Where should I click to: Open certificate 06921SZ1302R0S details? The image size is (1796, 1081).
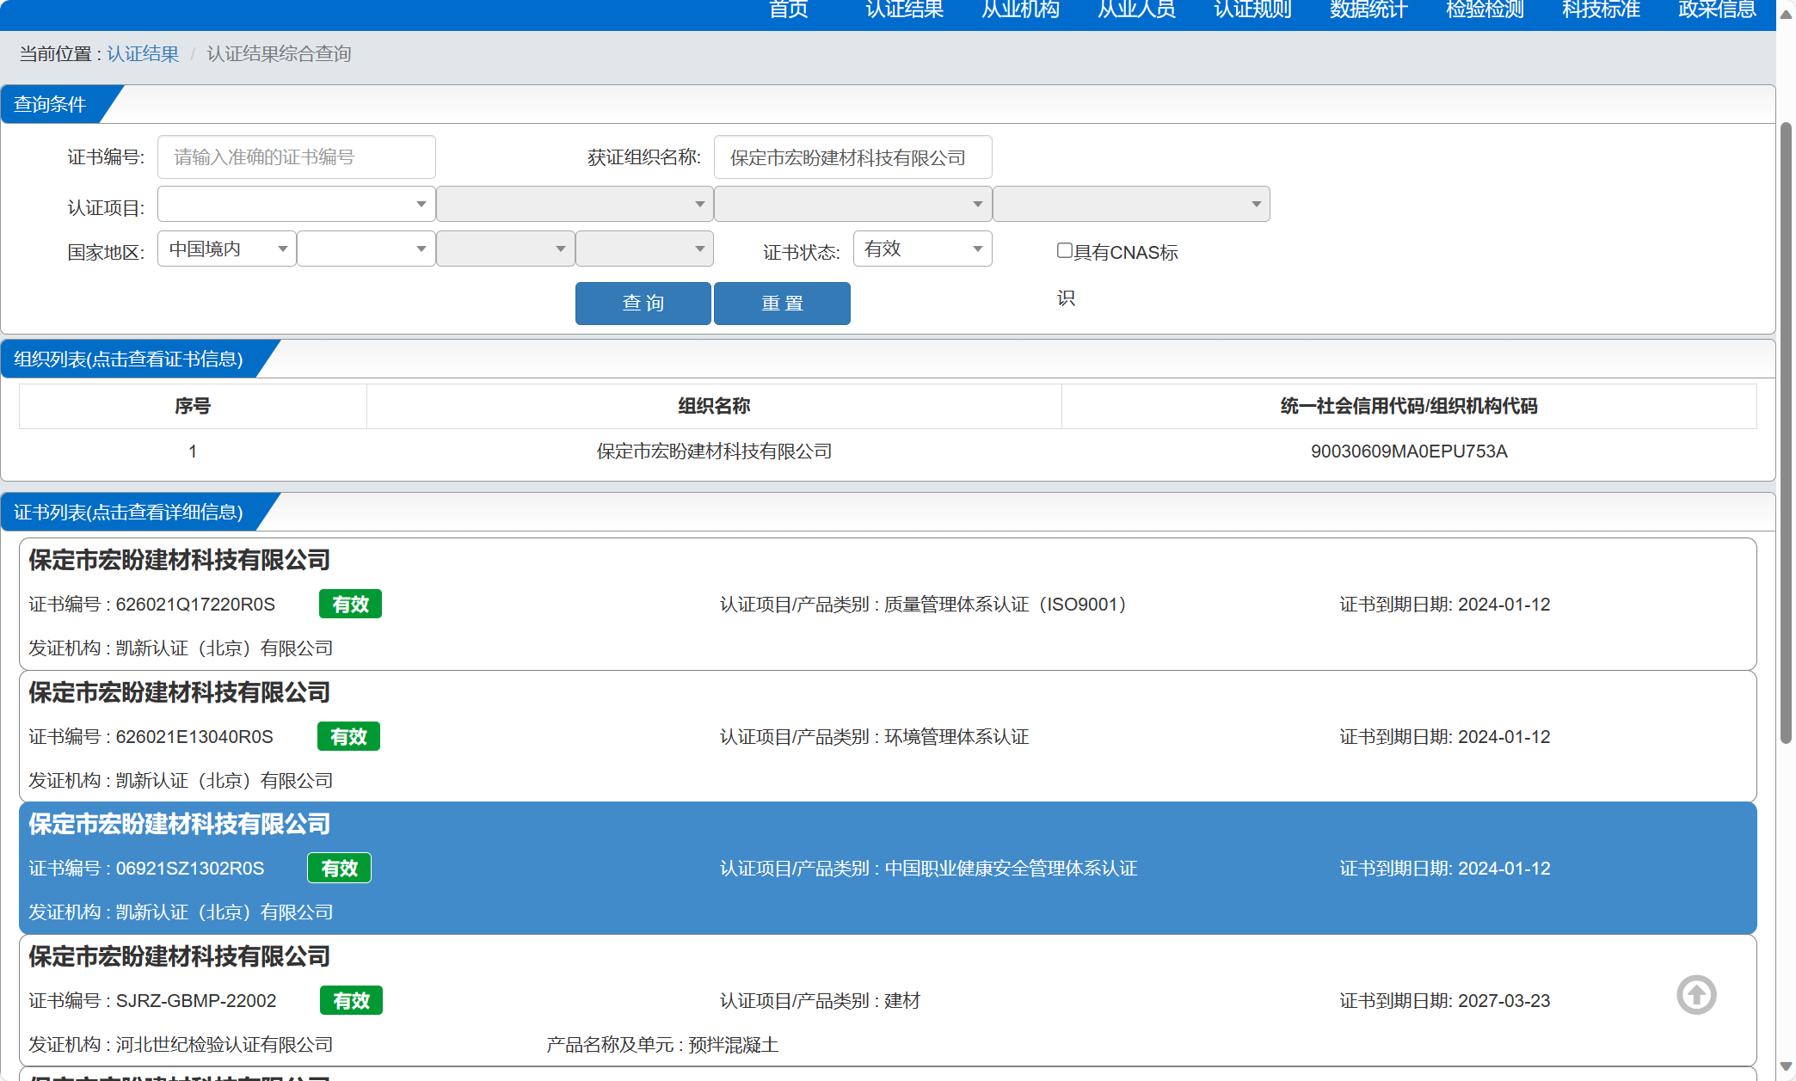coord(888,869)
